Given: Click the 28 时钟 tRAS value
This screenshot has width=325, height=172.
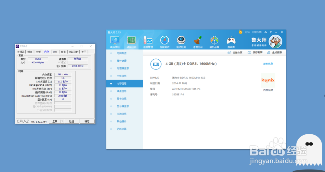Looking at the screenshot, I should (63, 92).
